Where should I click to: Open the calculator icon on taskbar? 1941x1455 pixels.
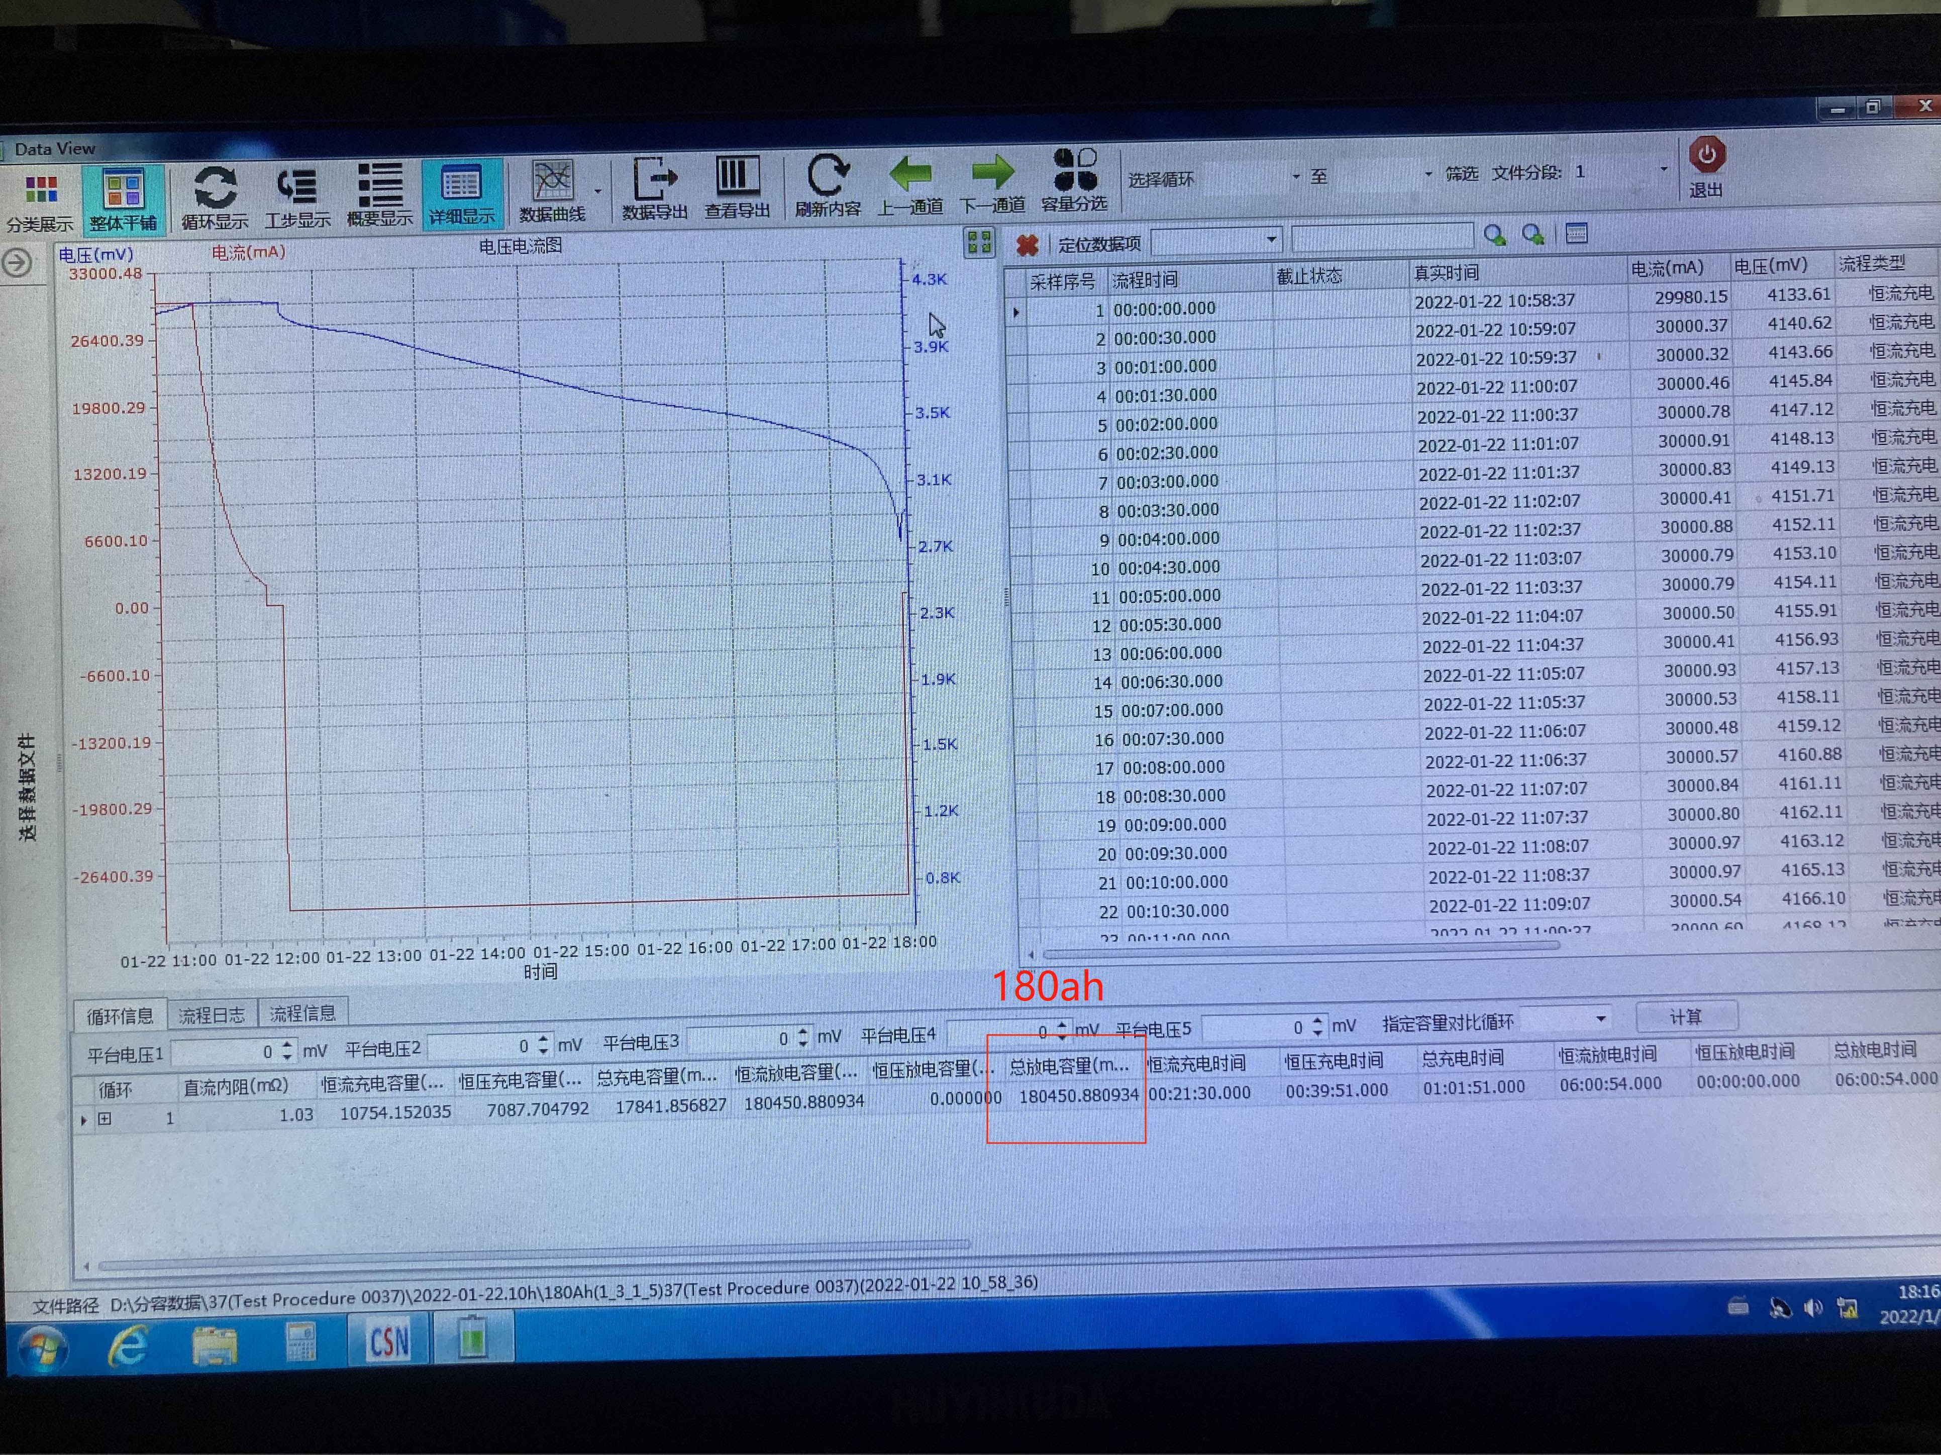click(x=301, y=1342)
